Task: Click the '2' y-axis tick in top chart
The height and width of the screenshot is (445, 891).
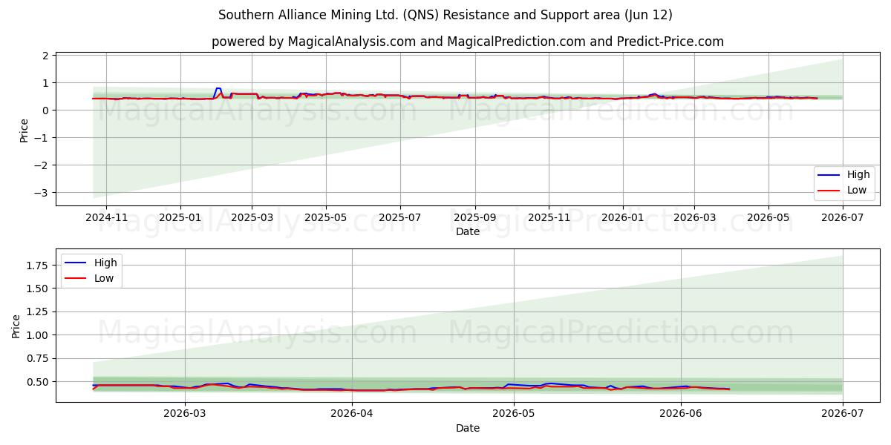Action: pos(46,56)
